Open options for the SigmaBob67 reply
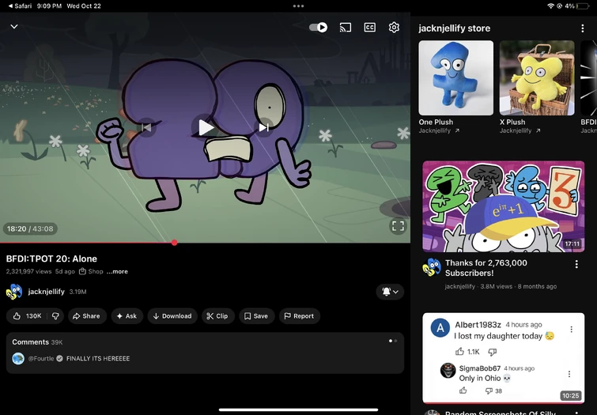 pos(569,374)
